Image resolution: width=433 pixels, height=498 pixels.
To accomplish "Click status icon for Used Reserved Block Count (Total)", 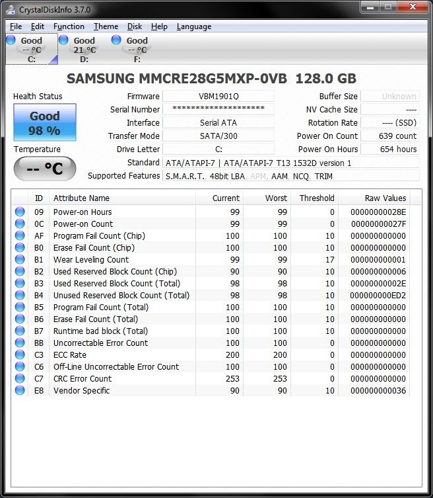I will 20,283.
